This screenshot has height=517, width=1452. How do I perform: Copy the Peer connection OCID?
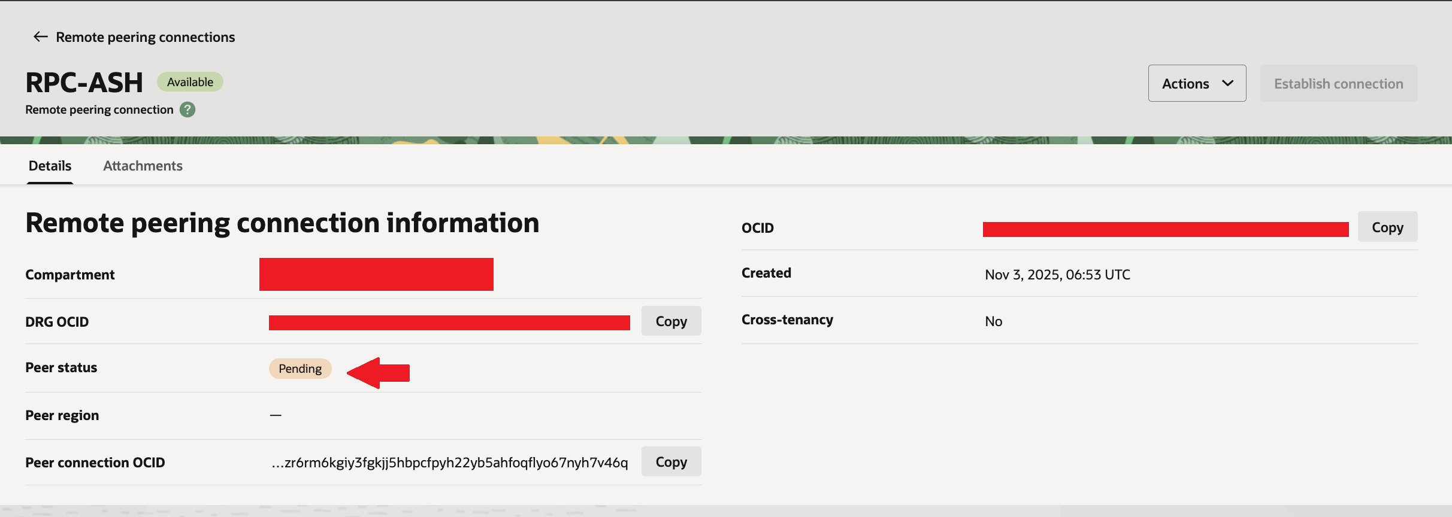(x=670, y=462)
